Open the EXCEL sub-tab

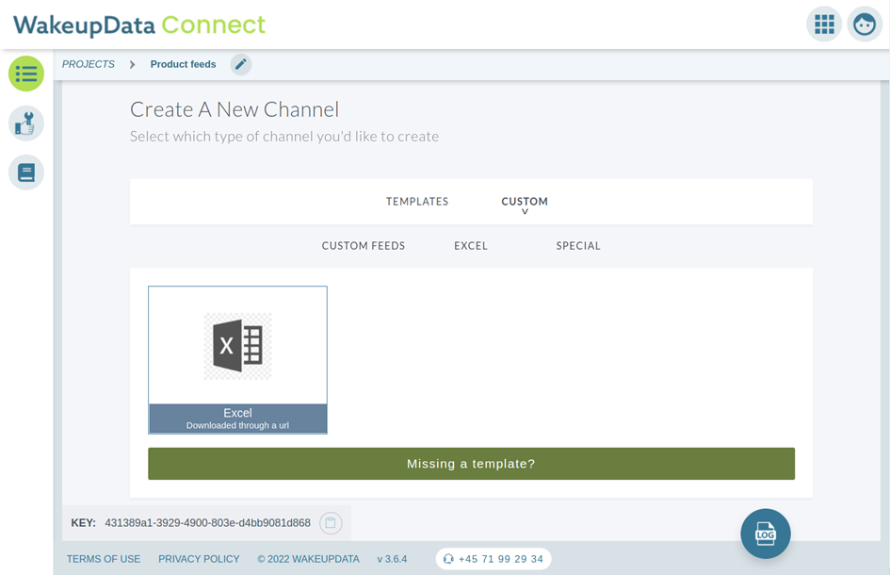coord(471,245)
